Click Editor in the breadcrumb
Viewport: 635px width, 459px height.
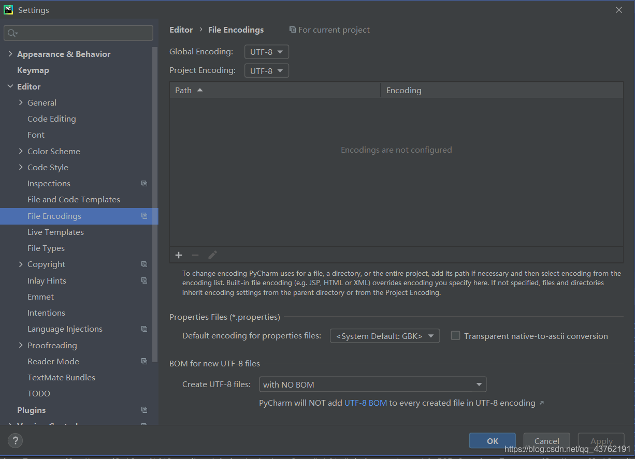pos(181,30)
